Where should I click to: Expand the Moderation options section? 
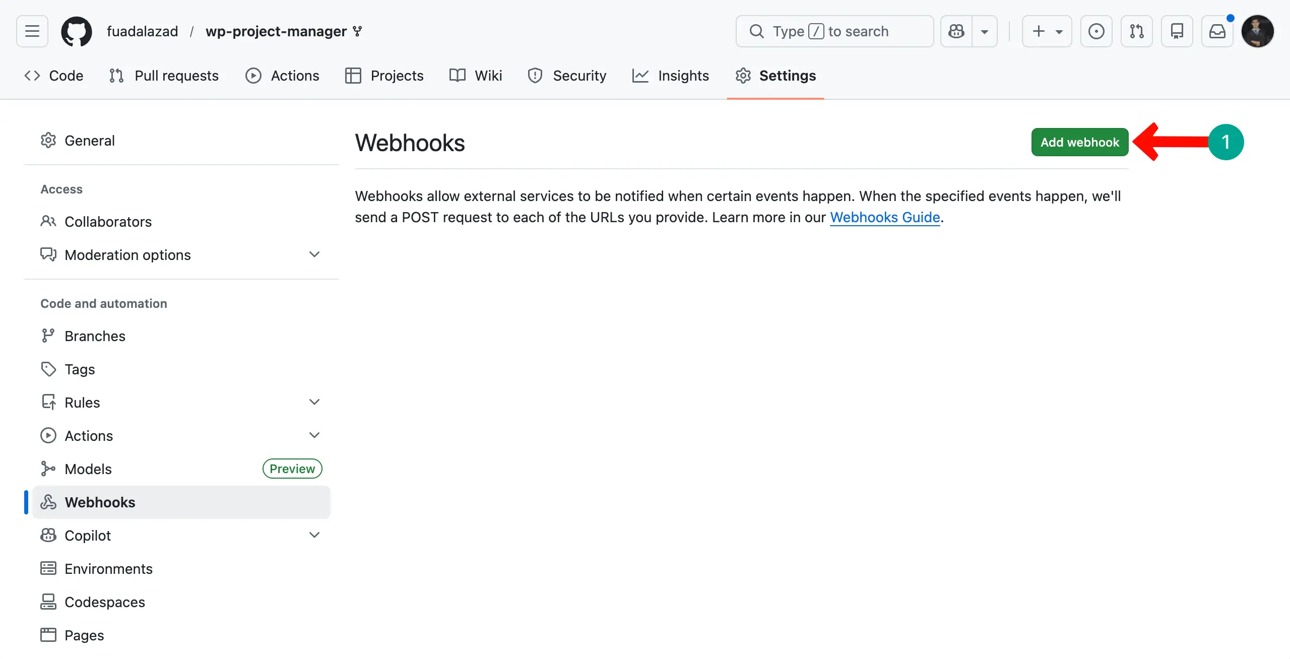coord(314,254)
